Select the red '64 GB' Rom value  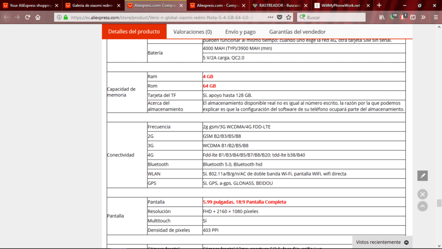click(209, 86)
